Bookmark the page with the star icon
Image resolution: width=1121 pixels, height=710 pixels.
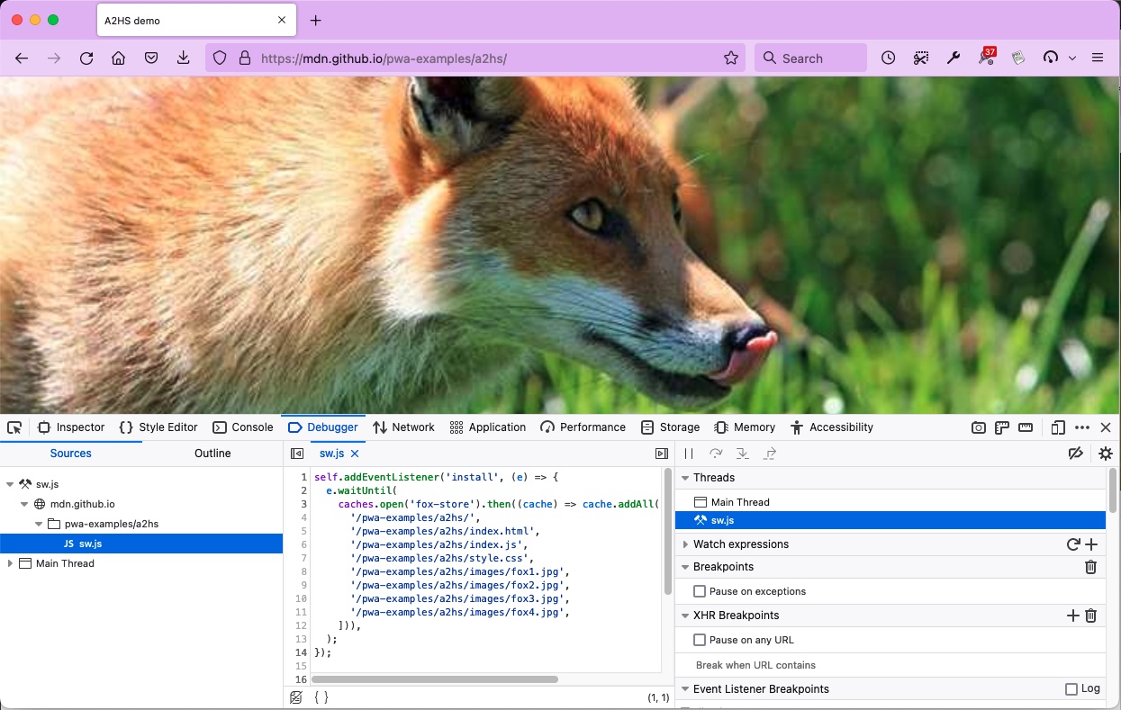pos(730,58)
